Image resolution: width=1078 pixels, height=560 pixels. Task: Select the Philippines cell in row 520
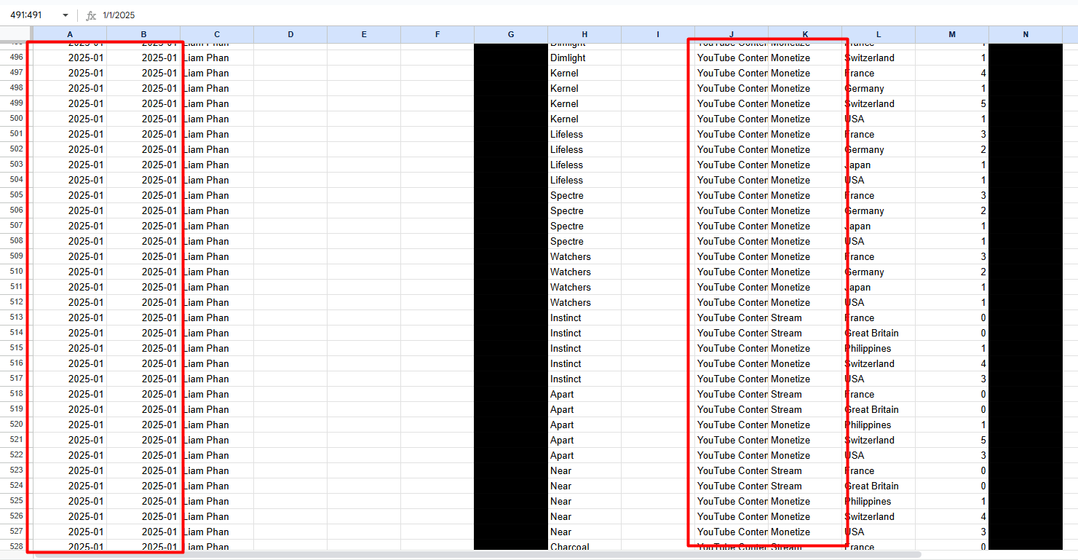pyautogui.click(x=878, y=425)
